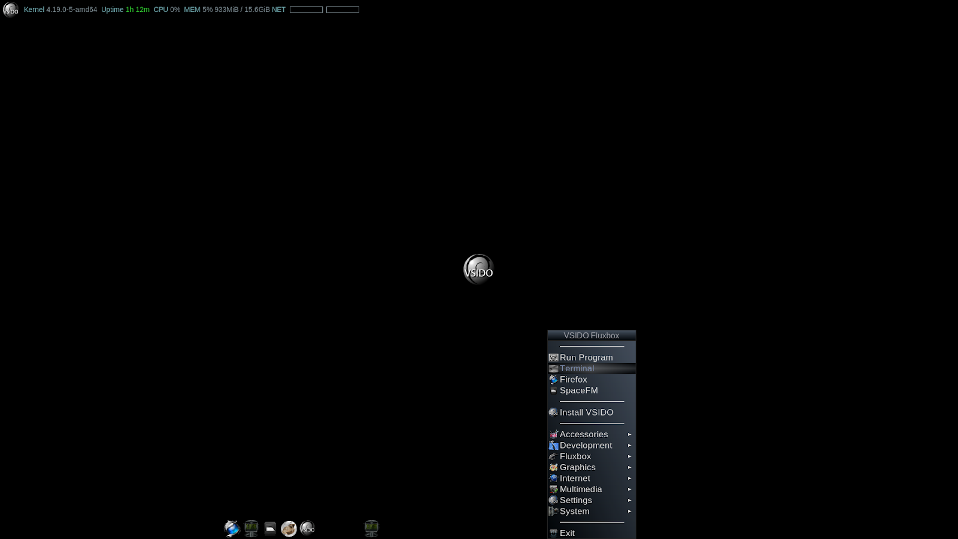Expand the Development submenu arrow
This screenshot has width=958, height=539.
[629, 446]
